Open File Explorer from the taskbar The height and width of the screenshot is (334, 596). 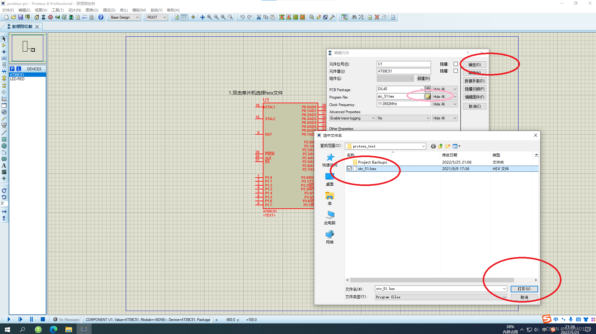[x=69, y=329]
